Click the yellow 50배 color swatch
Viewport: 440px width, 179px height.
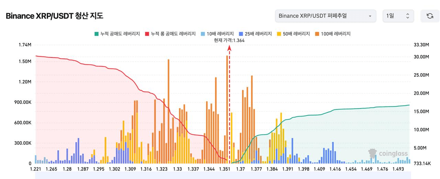(x=279, y=34)
